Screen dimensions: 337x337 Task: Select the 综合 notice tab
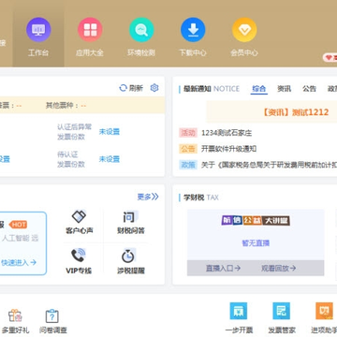(x=258, y=89)
